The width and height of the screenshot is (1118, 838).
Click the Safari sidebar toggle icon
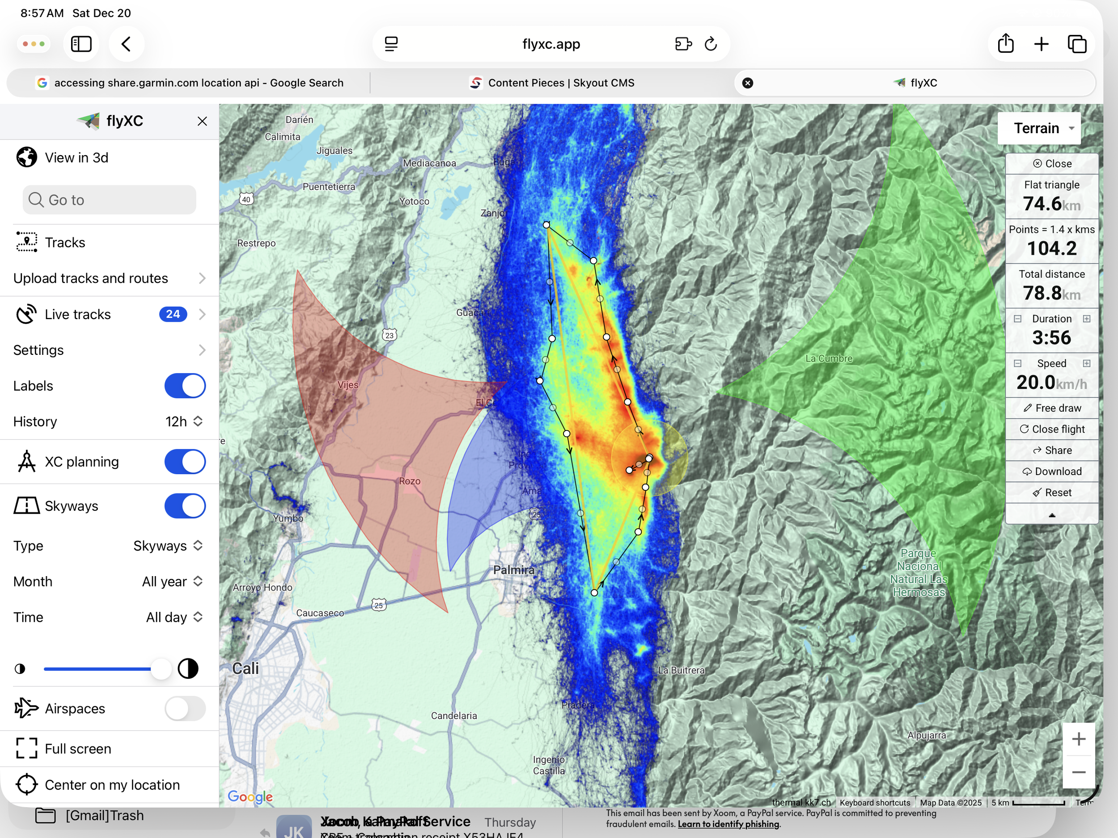pos(81,44)
